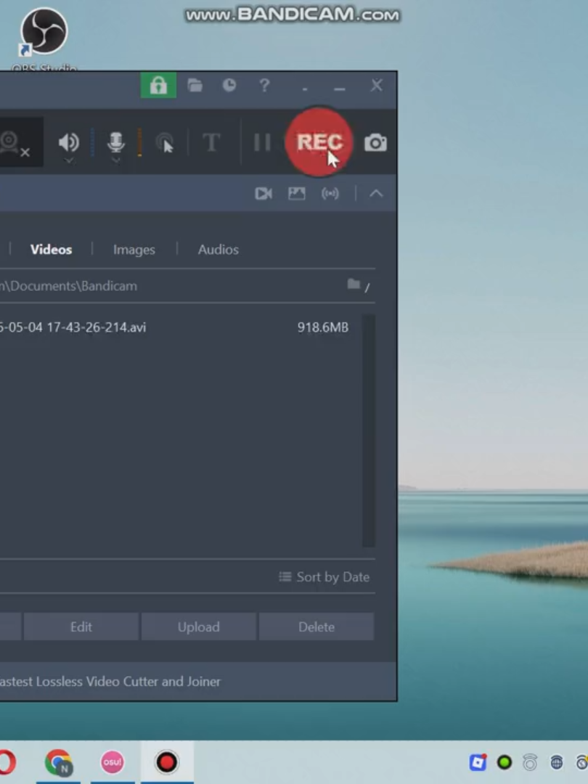Expand the speaker settings small arrow

[69, 160]
